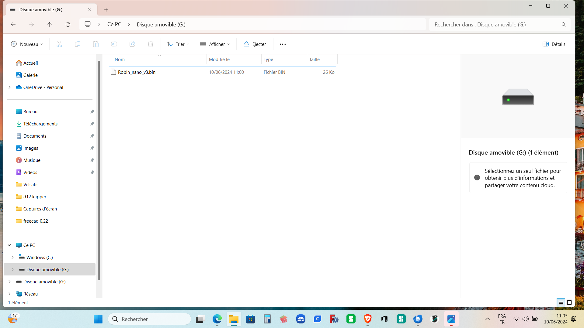This screenshot has height=328, width=584.
Task: Switch to details list view in status bar
Action: click(561, 302)
